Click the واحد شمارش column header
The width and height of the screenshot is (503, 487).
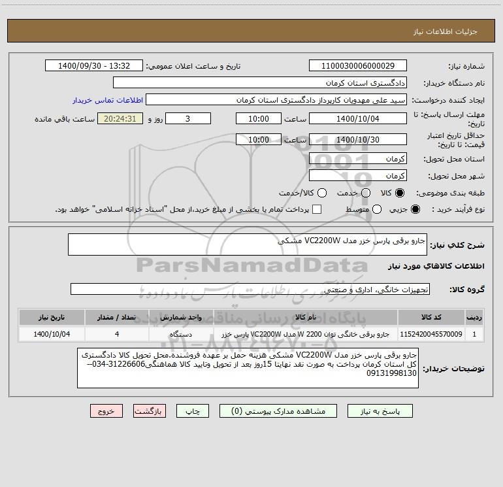coord(181,317)
